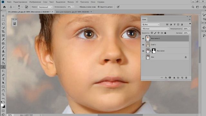Select the Lasso tool

click(x=3, y=24)
